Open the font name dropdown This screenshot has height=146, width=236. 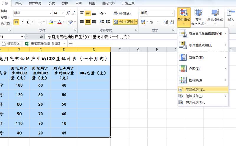(51, 13)
